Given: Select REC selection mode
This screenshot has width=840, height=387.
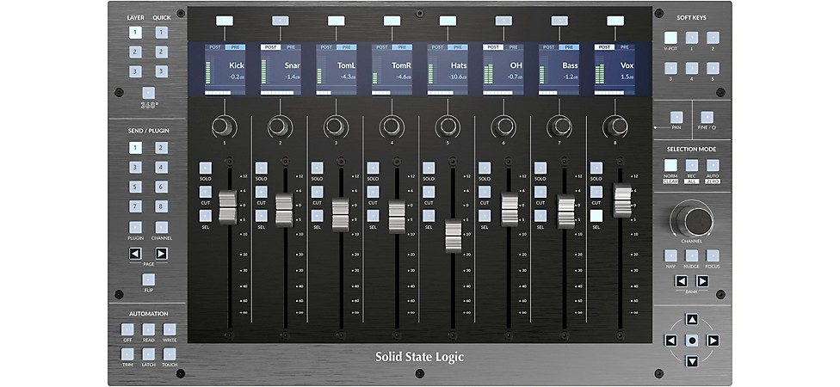Looking at the screenshot, I should pyautogui.click(x=692, y=165).
